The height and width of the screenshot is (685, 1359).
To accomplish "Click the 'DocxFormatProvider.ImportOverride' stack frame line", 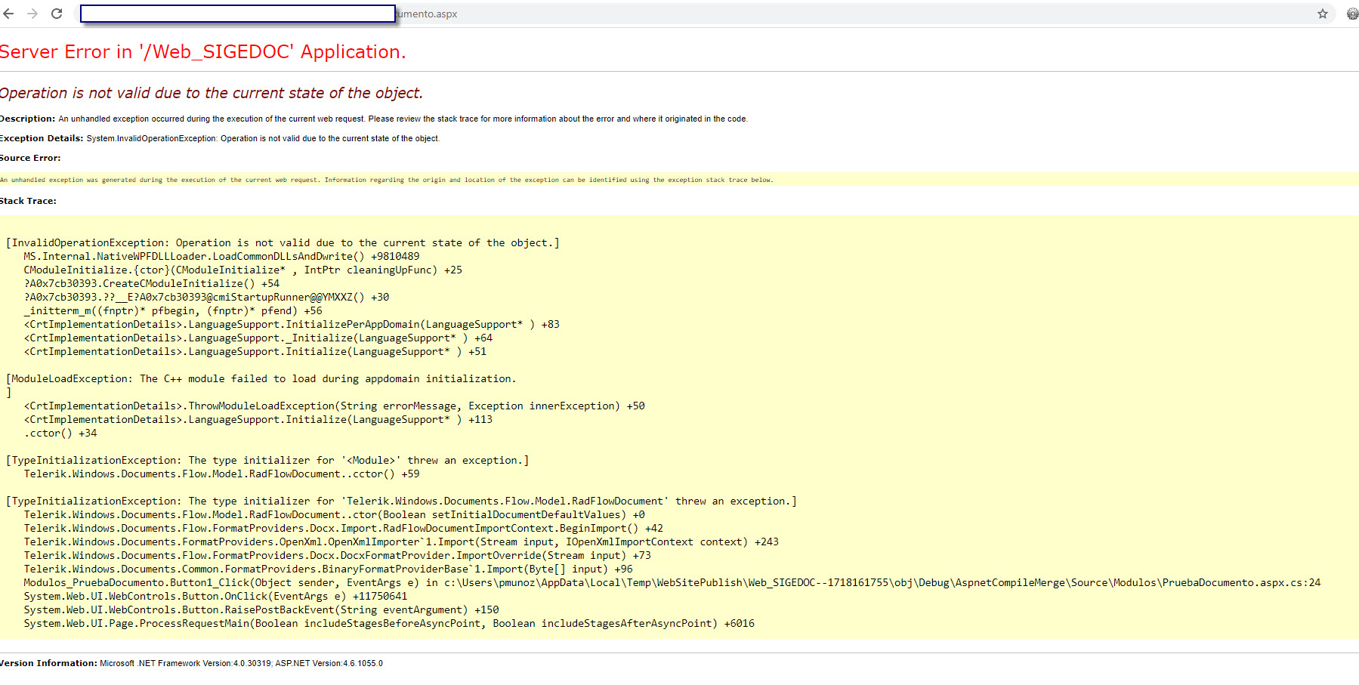I will tap(337, 556).
